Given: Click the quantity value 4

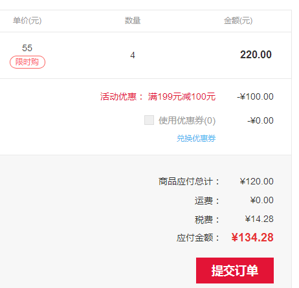Looking at the screenshot, I should [x=133, y=55].
